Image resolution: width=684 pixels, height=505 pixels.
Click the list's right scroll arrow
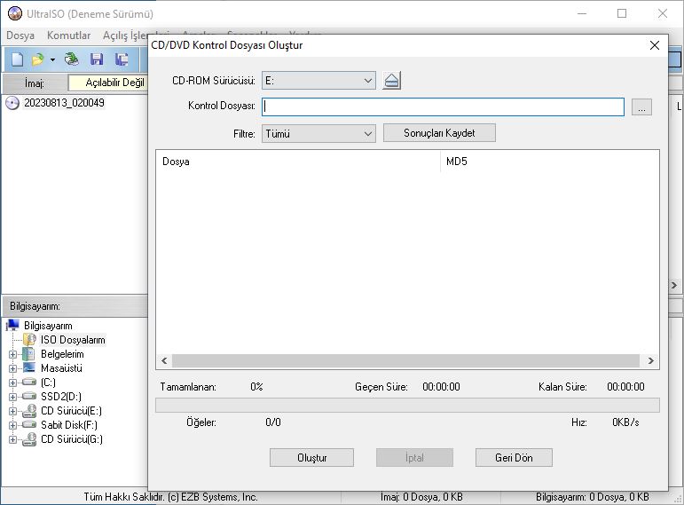click(651, 360)
